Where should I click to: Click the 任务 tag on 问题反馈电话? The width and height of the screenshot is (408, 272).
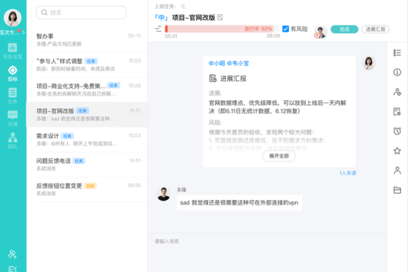[79, 161]
